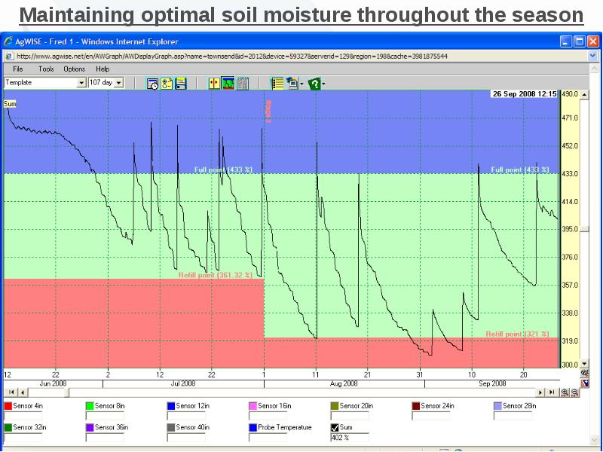Click the Sensor 16in pink color swatch
Screen dimensions: 603x452
(253, 406)
